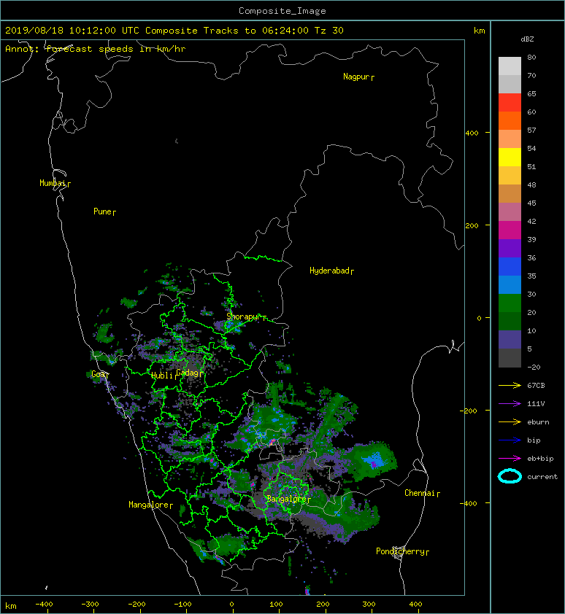Click the -20 value on the dBZ scale
Image resolution: width=565 pixels, height=614 pixels.
pos(534,368)
